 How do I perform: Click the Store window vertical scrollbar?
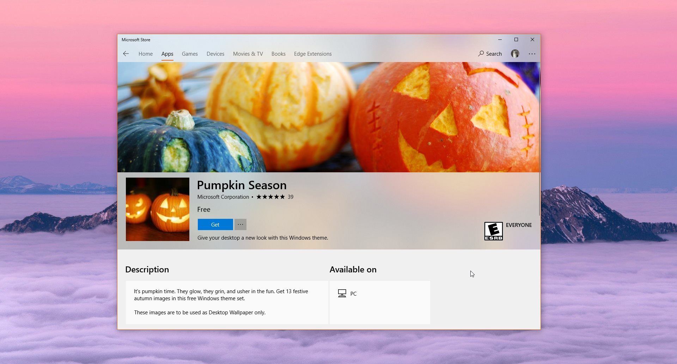(x=539, y=141)
